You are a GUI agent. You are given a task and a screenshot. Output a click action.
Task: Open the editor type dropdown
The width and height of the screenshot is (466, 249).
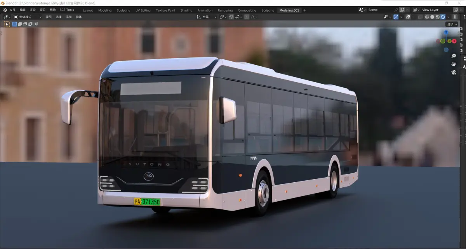[7, 17]
